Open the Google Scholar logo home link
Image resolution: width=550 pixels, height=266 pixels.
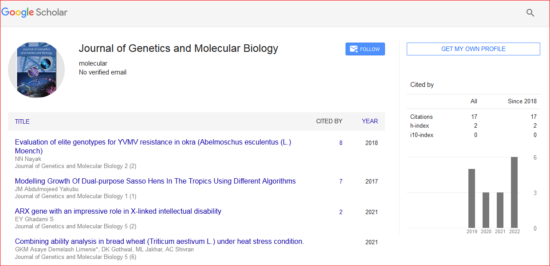click(35, 12)
